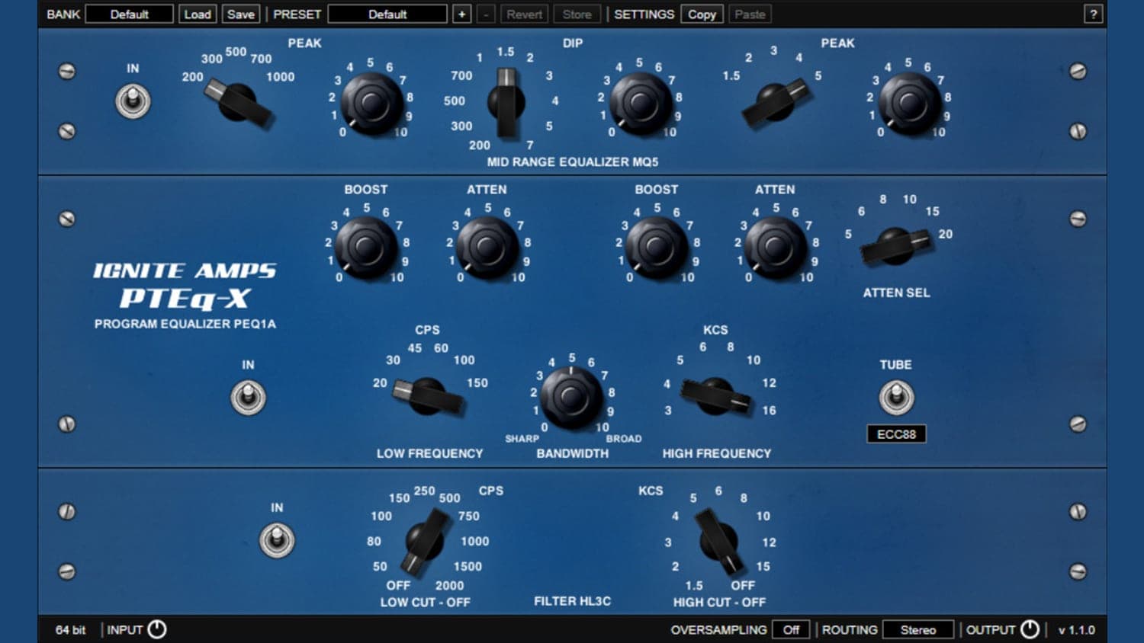Click the Save bank button
1144x643 pixels.
point(241,14)
